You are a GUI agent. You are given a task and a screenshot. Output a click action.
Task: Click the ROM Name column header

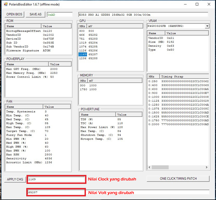point(23,26)
